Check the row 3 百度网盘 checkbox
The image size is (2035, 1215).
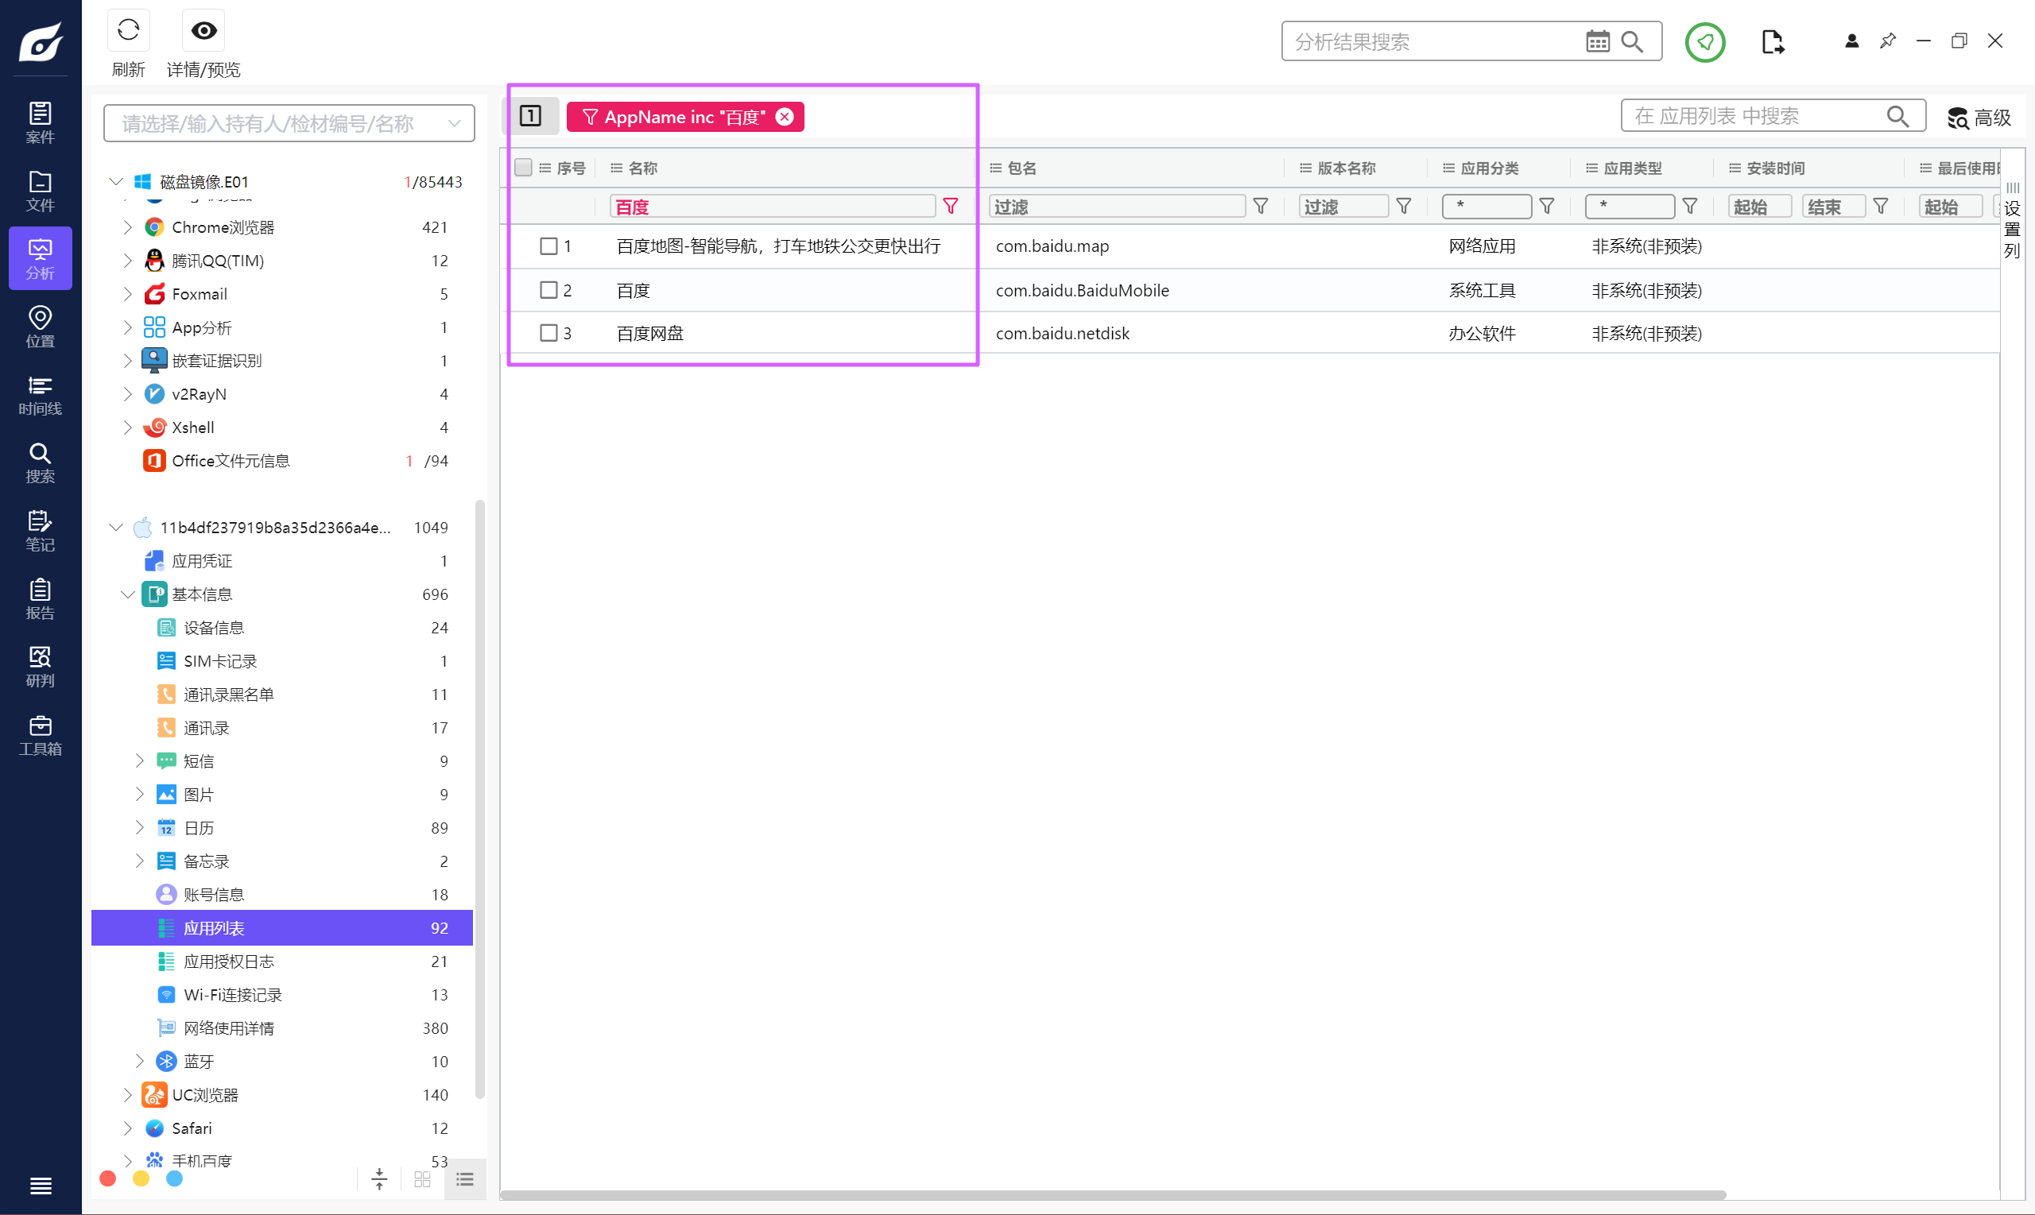[548, 333]
